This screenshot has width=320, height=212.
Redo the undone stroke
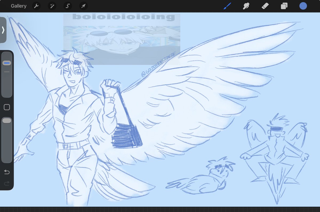point(7,183)
